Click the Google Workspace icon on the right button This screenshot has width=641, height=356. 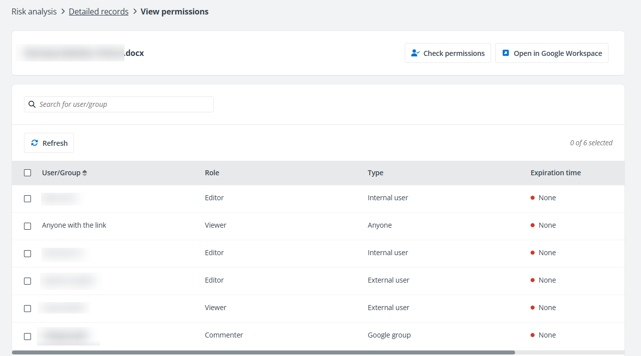click(505, 53)
